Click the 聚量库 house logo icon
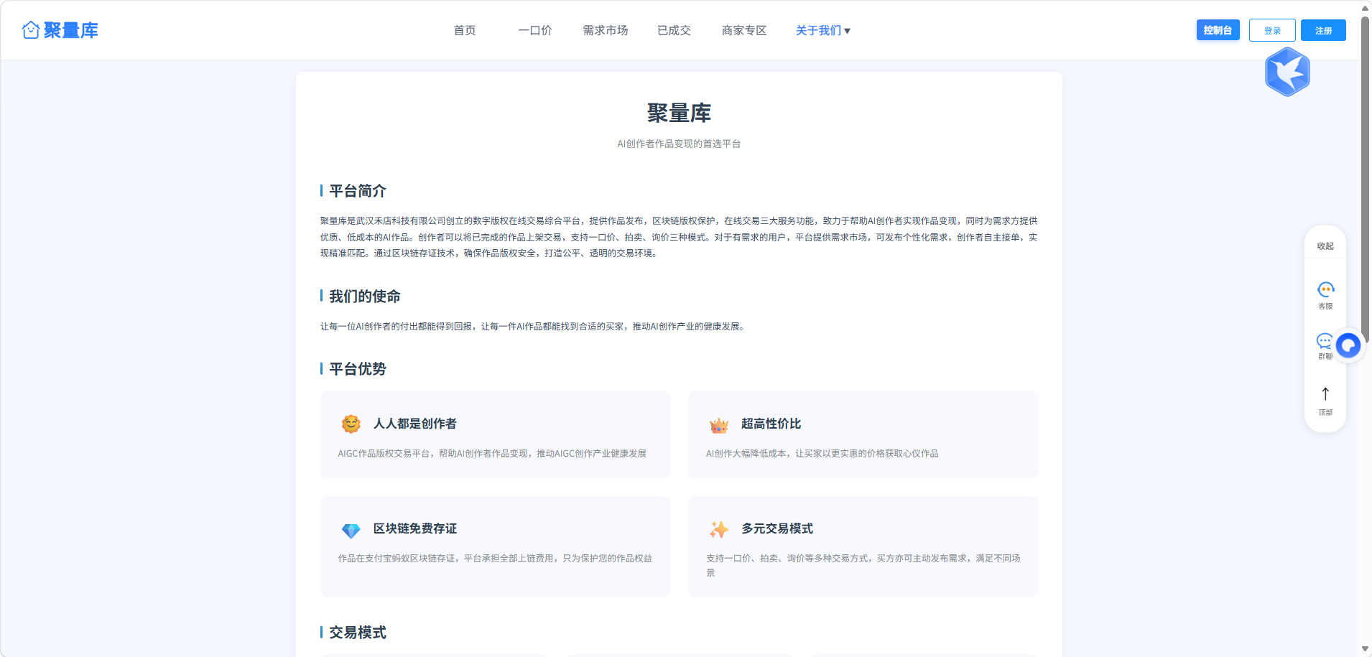 31,30
